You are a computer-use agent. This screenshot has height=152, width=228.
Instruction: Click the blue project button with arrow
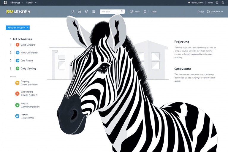18,28
